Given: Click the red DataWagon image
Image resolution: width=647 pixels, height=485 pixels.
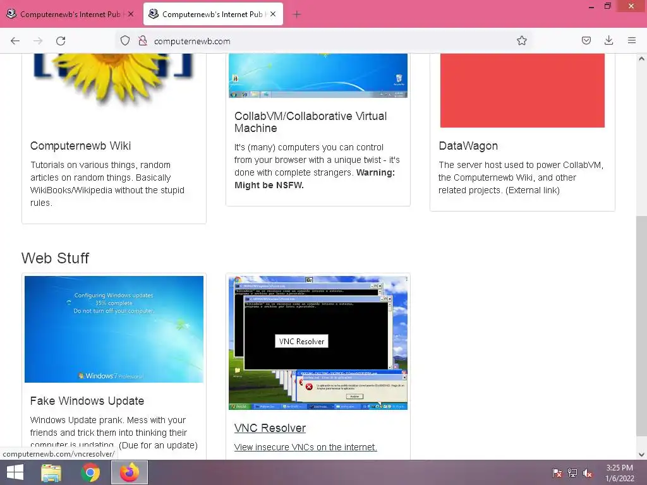Looking at the screenshot, I should pos(523,90).
